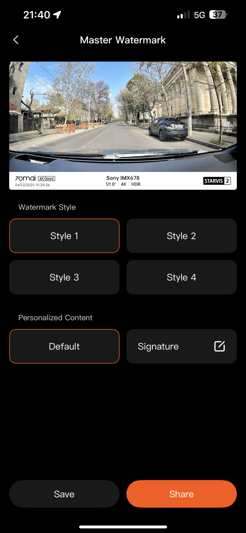Screen dimensions: 246x533
Task: Tap the battery indicator in status bar
Action: point(218,15)
